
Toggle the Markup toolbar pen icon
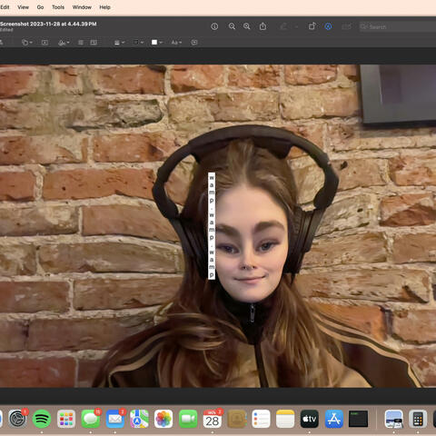point(328,26)
